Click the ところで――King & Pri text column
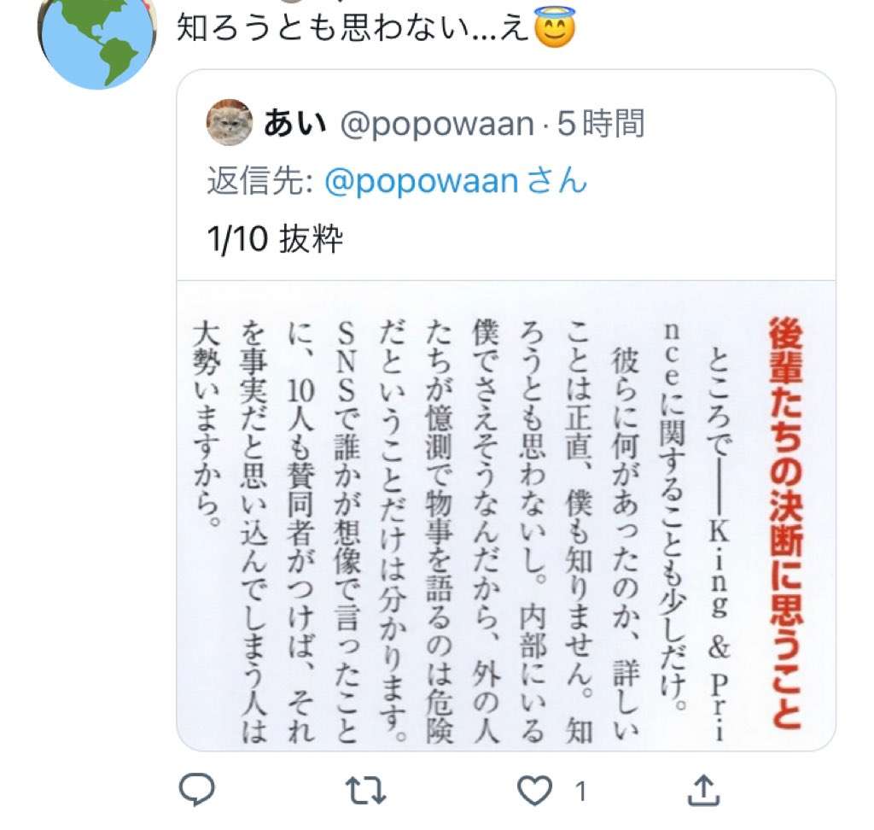The width and height of the screenshot is (874, 830). coord(718,545)
